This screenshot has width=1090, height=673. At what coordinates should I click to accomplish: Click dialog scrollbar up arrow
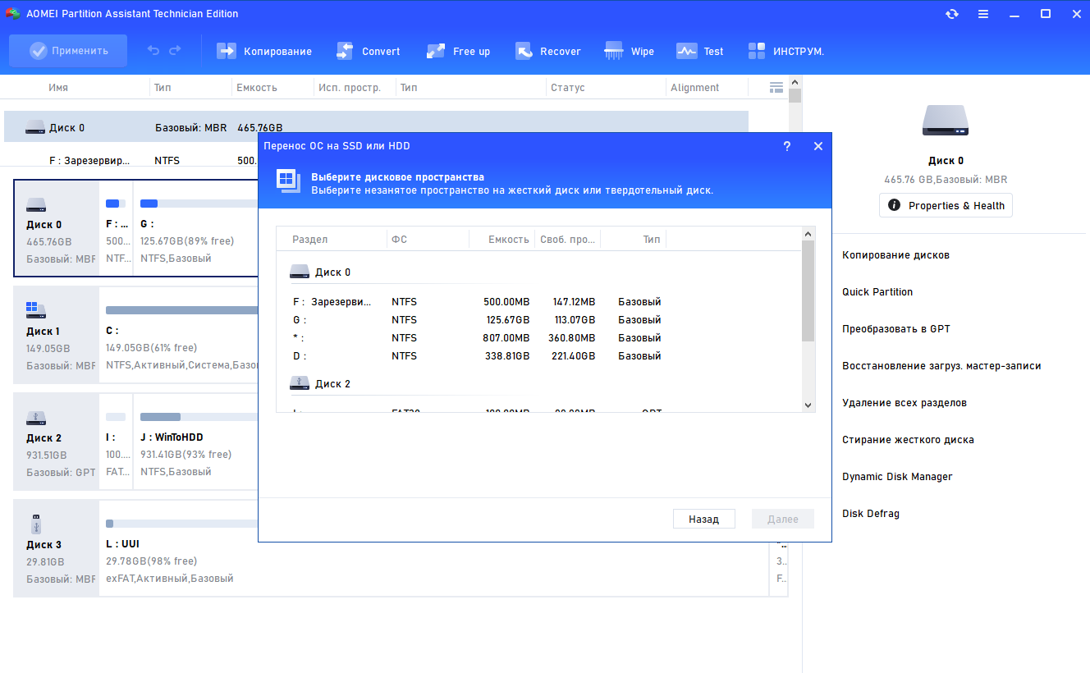[808, 233]
